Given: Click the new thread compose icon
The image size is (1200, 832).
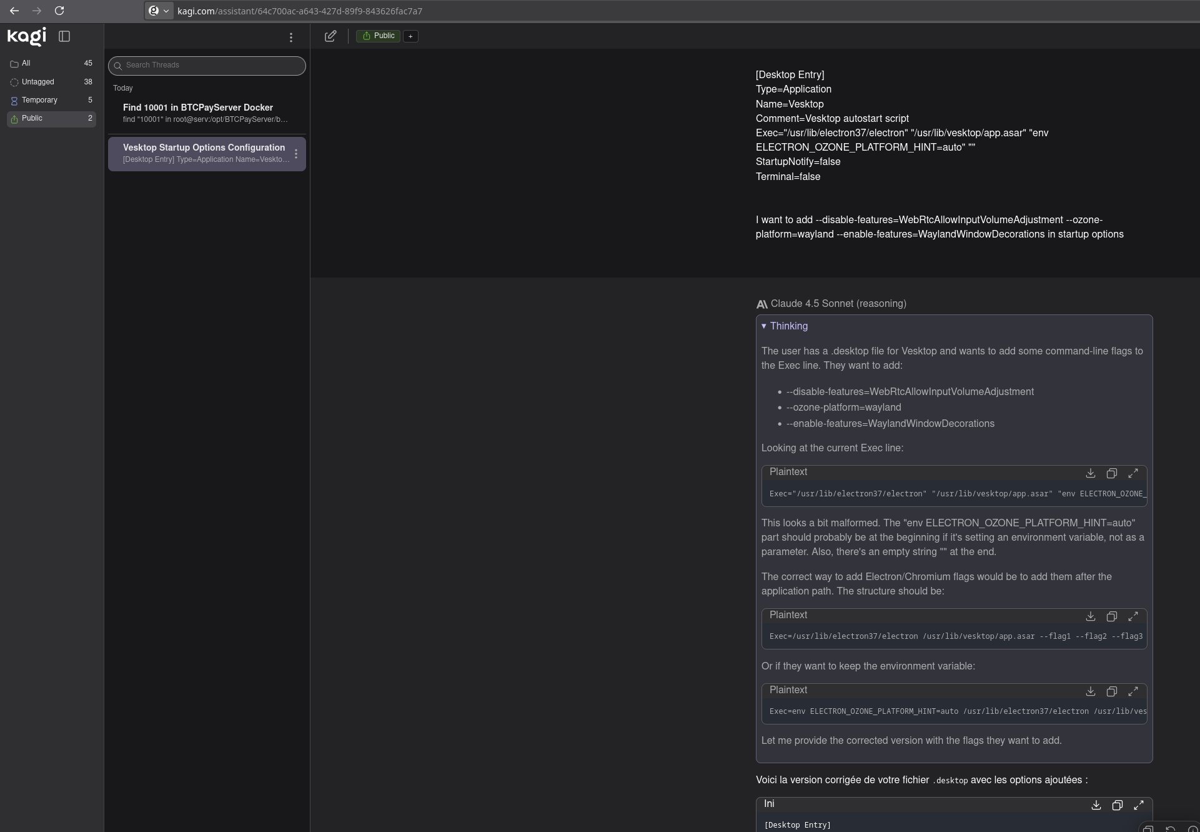Looking at the screenshot, I should (330, 36).
